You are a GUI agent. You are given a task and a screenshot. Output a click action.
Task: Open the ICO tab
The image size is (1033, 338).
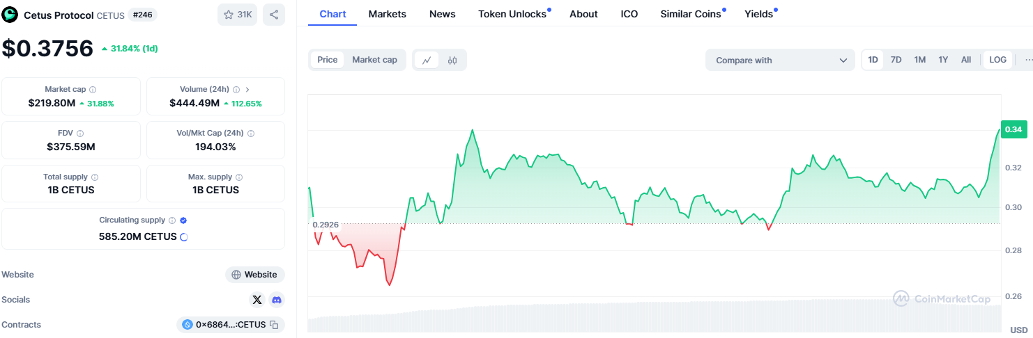point(629,14)
